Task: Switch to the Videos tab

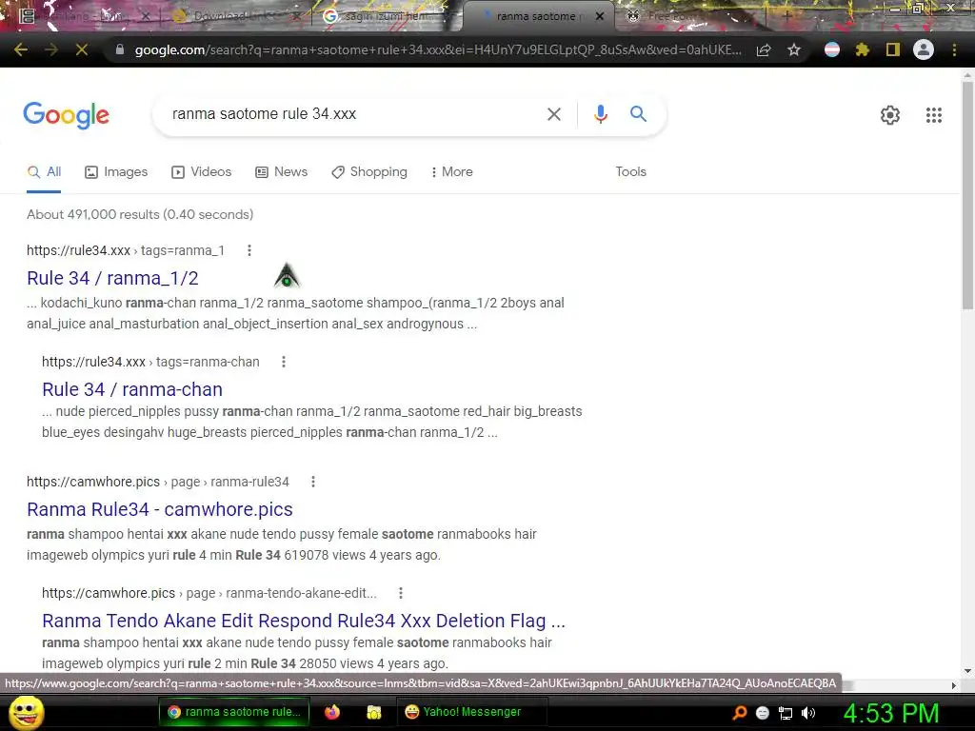Action: (202, 172)
